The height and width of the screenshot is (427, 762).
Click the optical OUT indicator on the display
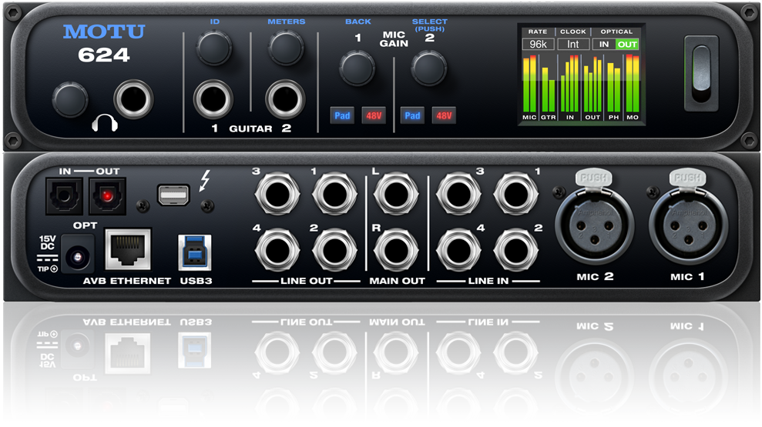pyautogui.click(x=627, y=45)
